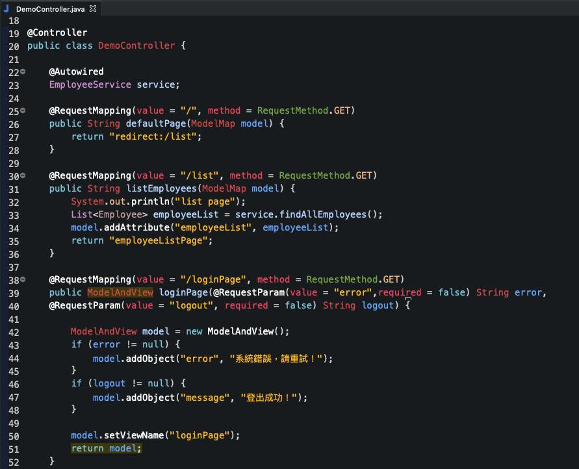Screen dimensions: 579x469
Task: Click the @Controller annotation text
Action: (x=57, y=32)
